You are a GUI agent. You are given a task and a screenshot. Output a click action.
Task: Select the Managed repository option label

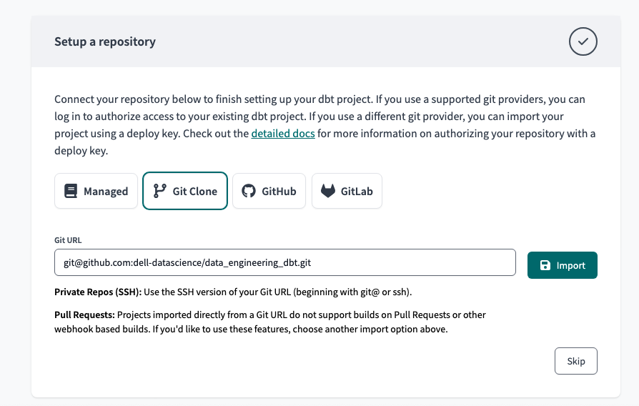pos(106,191)
